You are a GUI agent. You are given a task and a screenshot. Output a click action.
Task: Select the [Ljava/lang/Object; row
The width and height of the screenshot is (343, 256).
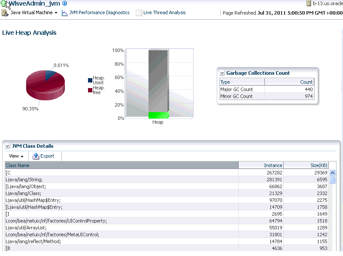pyautogui.click(x=167, y=186)
